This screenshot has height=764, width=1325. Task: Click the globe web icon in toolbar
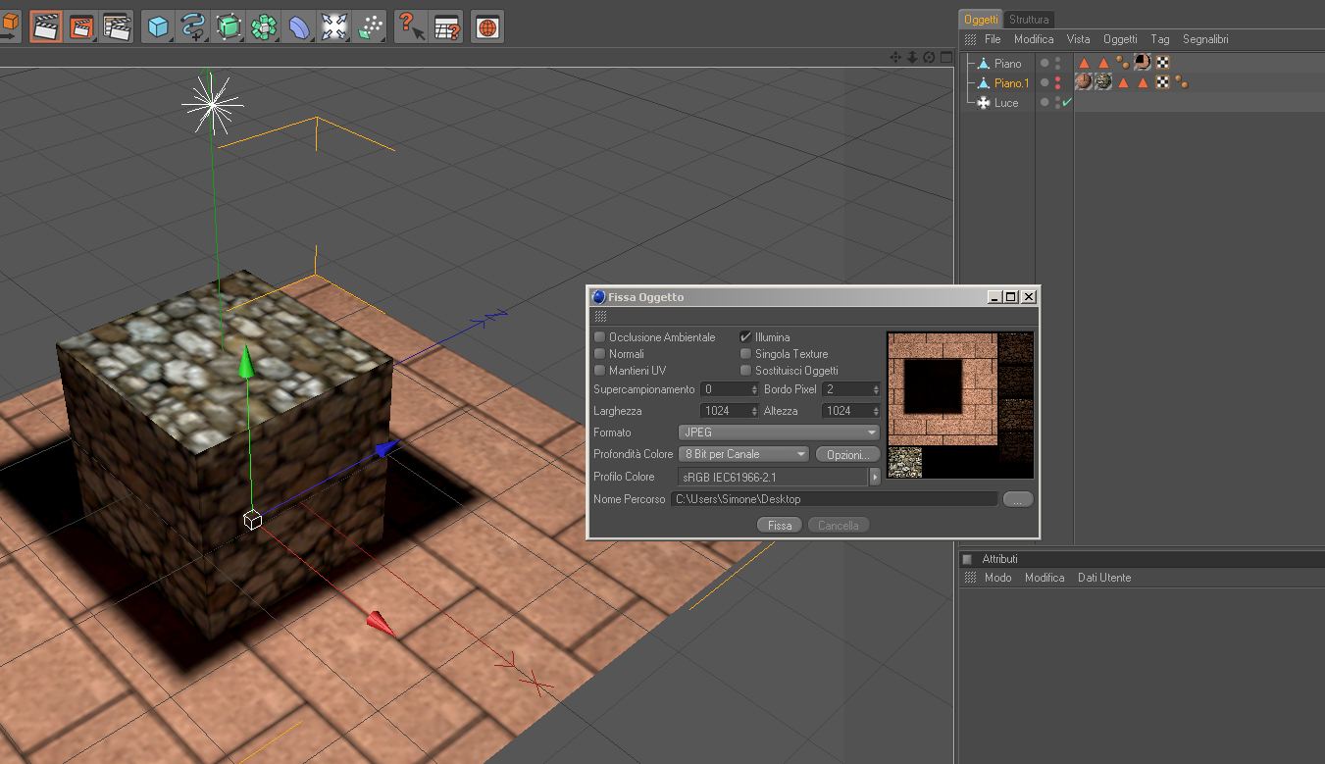487,26
